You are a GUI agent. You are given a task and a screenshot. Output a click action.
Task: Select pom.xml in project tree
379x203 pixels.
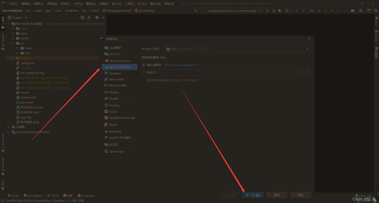[27, 102]
